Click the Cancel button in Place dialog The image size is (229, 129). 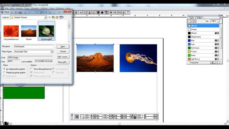coord(63,51)
